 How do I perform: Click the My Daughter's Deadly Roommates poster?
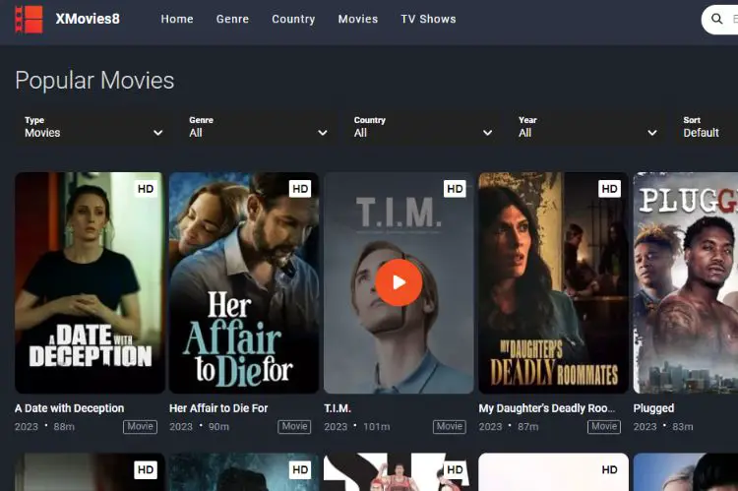click(x=553, y=282)
